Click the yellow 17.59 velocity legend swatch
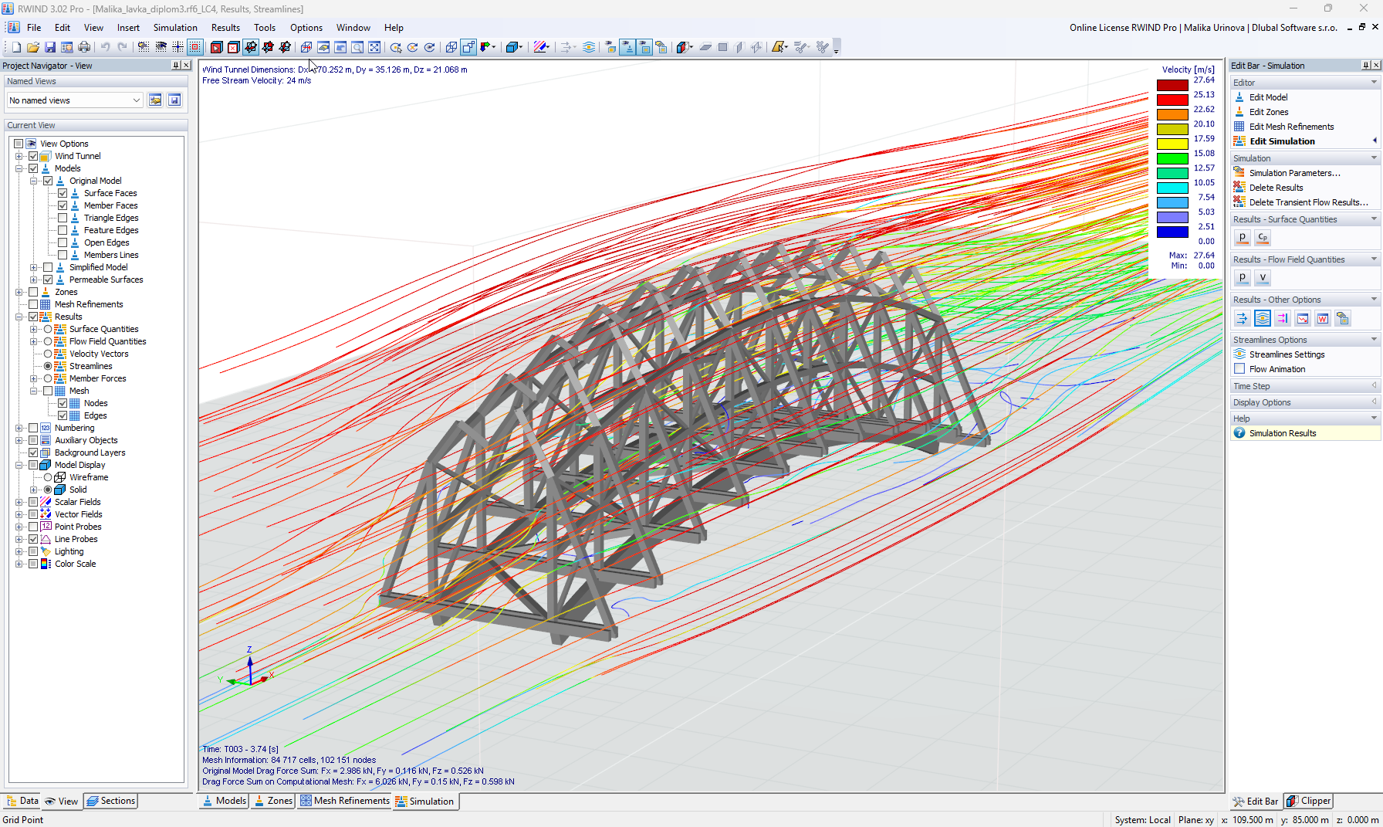This screenshot has height=827, width=1383. tap(1172, 144)
